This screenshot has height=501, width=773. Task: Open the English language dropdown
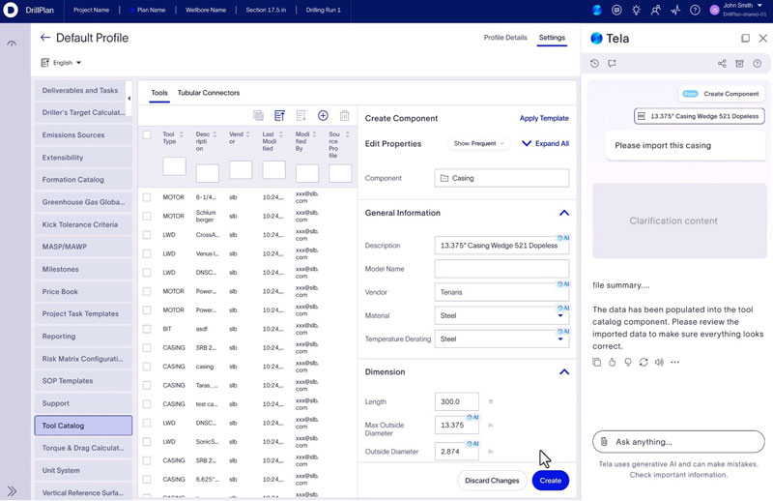(x=61, y=63)
